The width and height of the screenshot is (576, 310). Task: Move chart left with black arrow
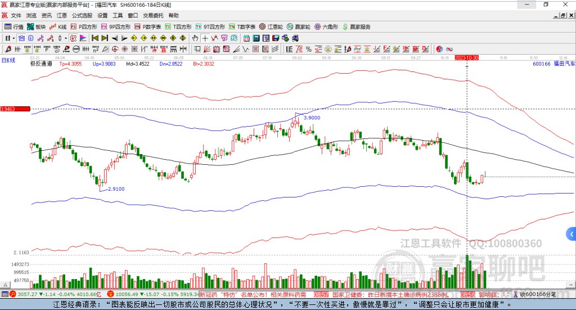pyautogui.click(x=115, y=38)
